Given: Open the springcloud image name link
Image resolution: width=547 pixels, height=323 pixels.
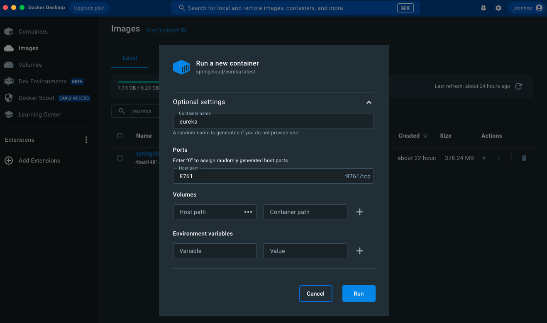Looking at the screenshot, I should (x=147, y=153).
